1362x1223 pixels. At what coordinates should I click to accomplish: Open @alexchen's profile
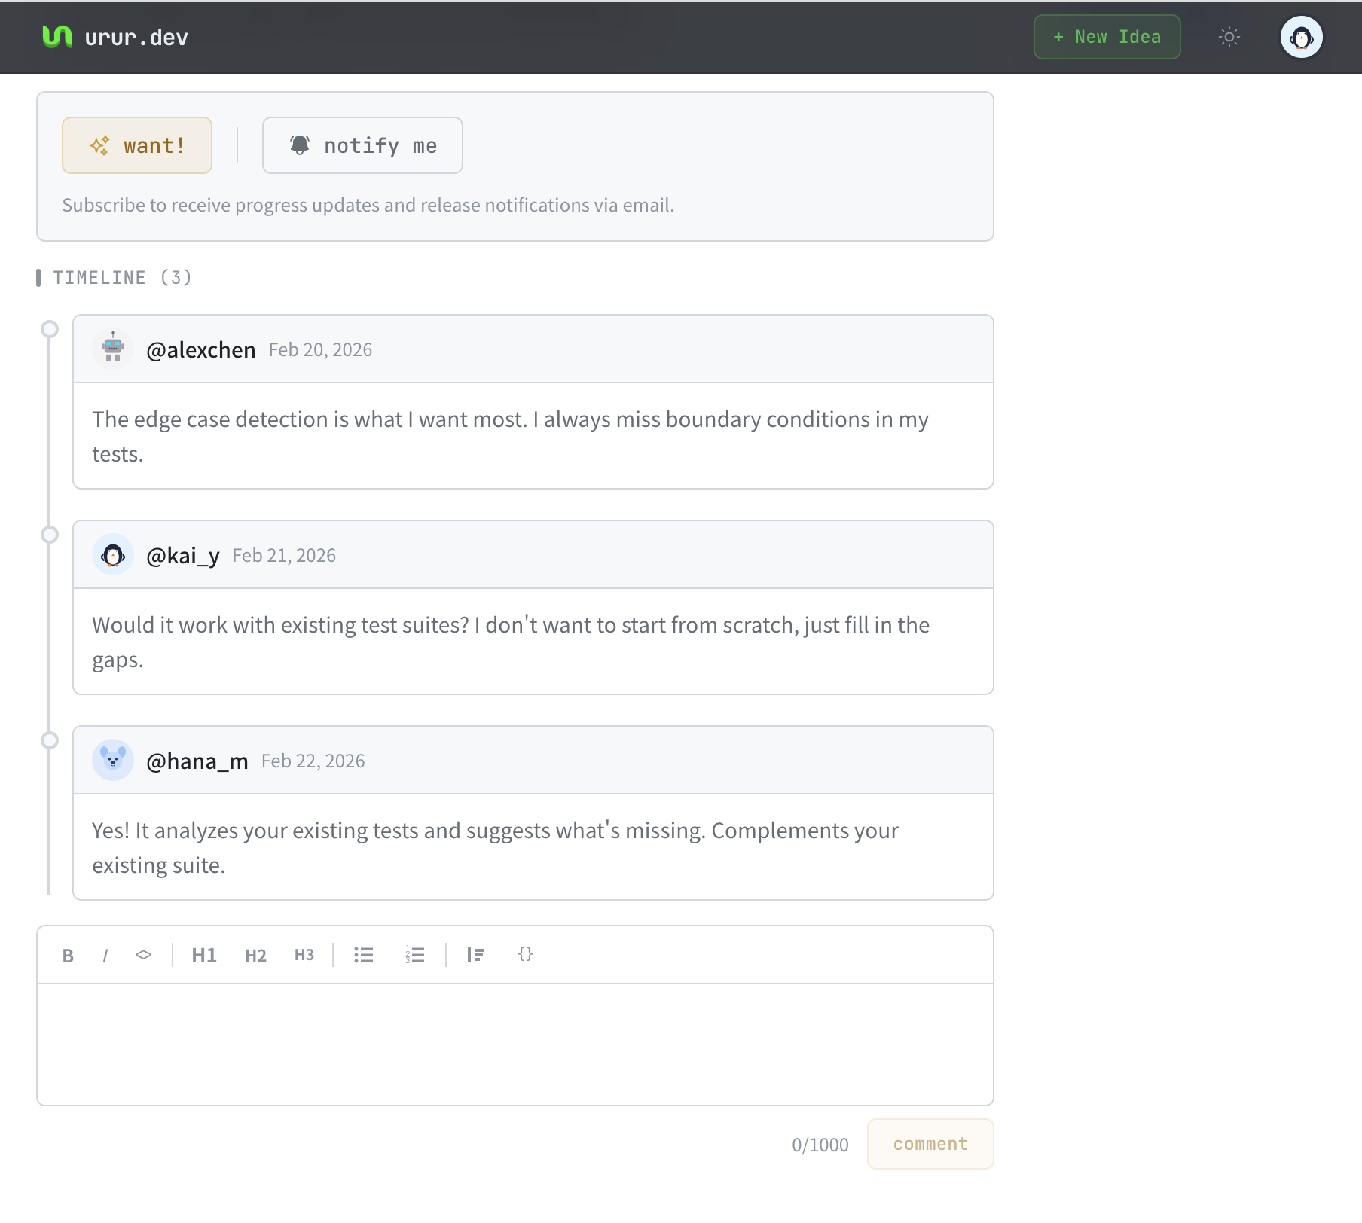tap(201, 349)
